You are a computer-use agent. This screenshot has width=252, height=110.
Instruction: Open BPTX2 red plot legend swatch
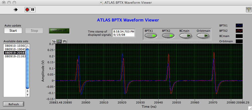pyautogui.click(x=239, y=31)
